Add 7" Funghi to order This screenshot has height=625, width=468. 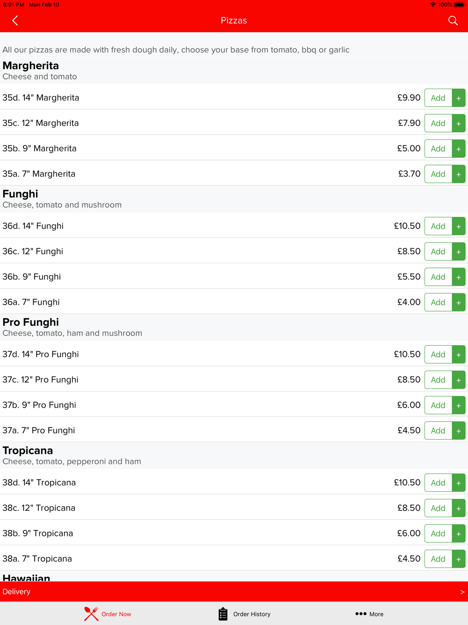[438, 302]
